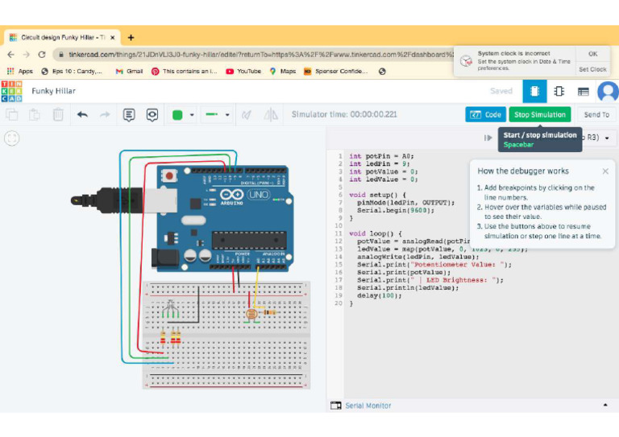Click the globe bookmark icon

point(382,72)
